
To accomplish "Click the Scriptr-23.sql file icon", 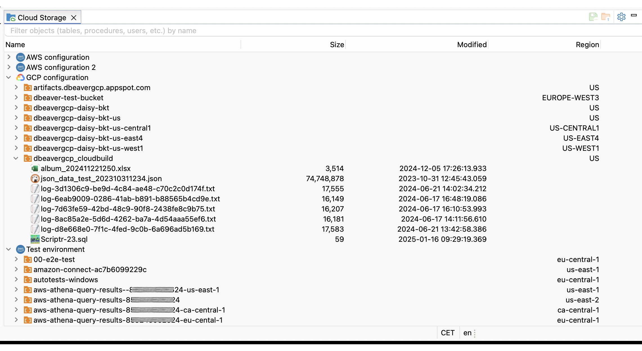I will point(35,239).
